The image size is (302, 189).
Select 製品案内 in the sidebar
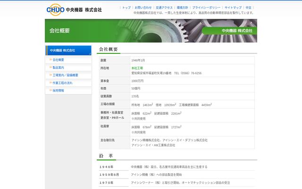click(58, 68)
